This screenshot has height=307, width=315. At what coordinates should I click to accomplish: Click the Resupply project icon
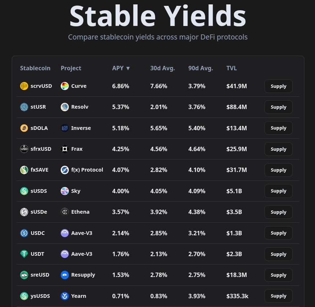point(65,275)
